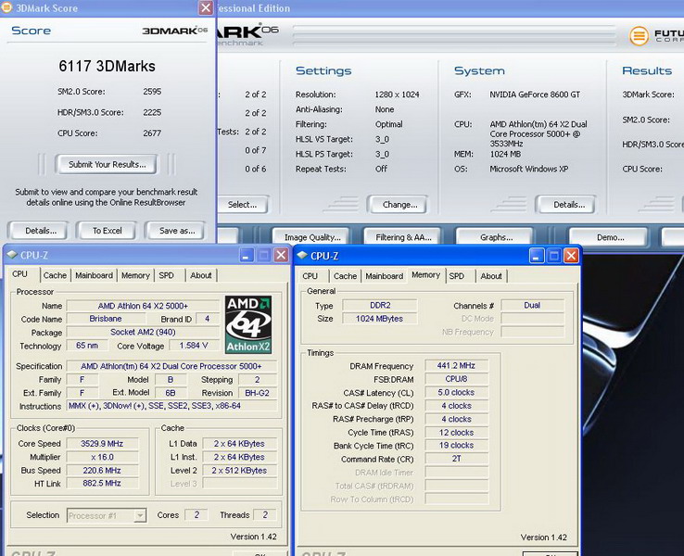Image resolution: width=684 pixels, height=556 pixels.
Task: Click the Core Speed 3529.9 MHz value
Action: [102, 444]
